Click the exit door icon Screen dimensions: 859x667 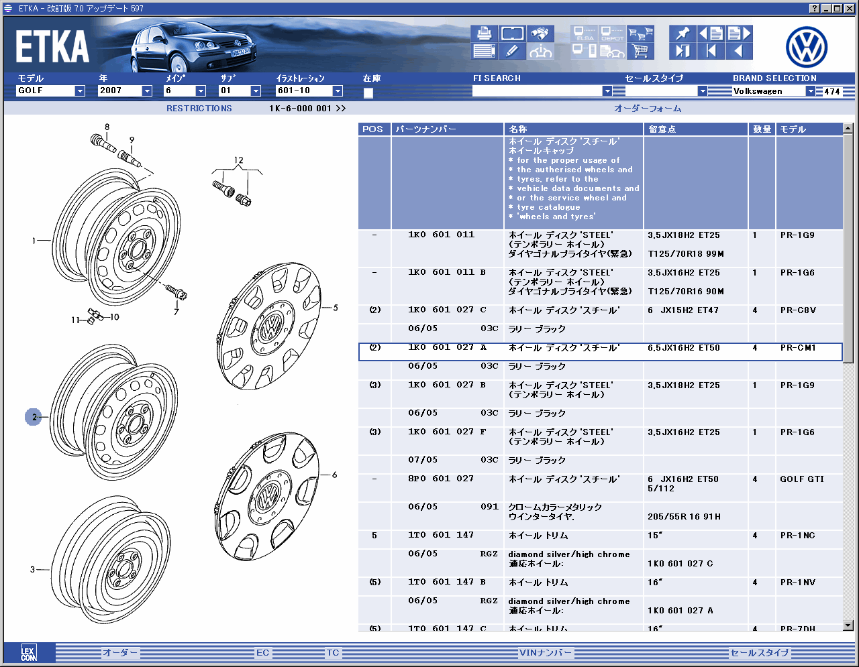[683, 51]
